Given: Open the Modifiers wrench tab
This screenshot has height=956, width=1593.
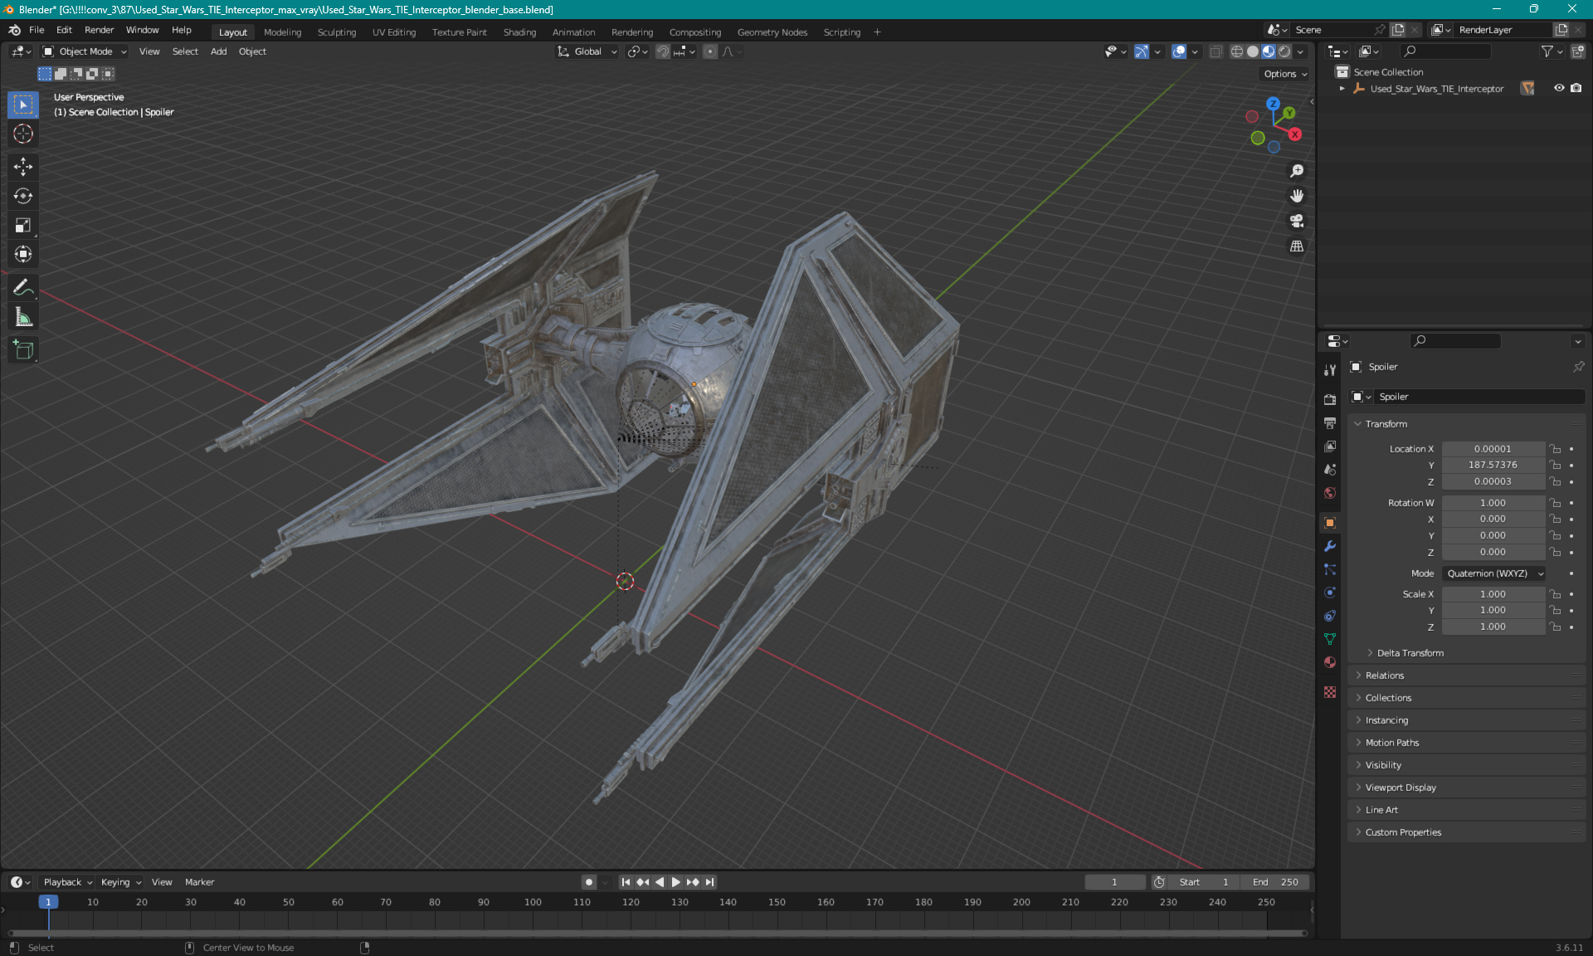Looking at the screenshot, I should point(1330,546).
